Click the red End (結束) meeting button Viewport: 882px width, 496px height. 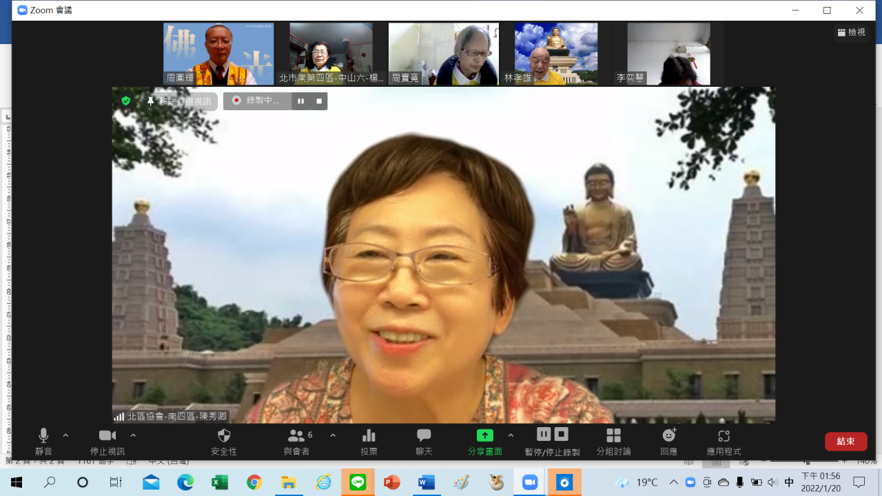coord(845,442)
